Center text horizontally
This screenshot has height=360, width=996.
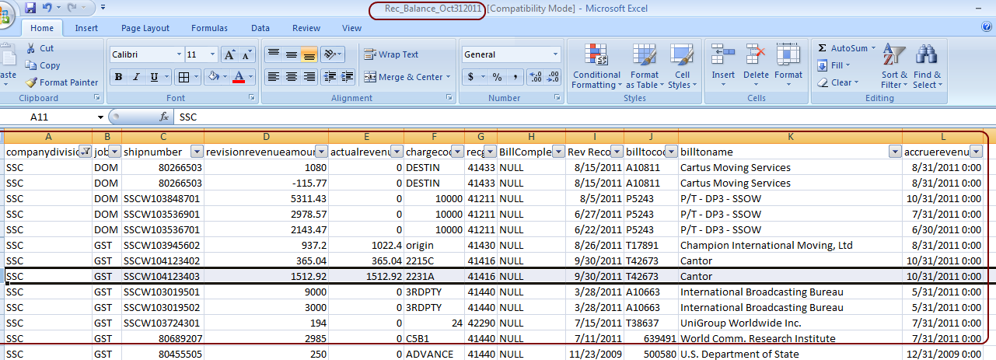[x=291, y=77]
